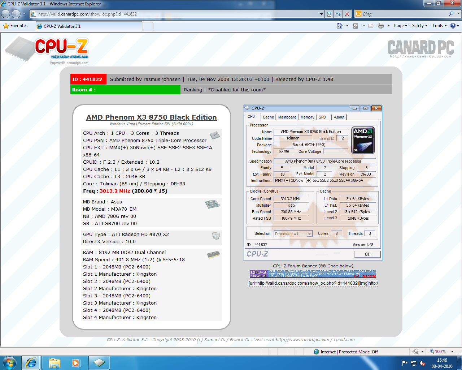Toggle the Compatibility View icon
The width and height of the screenshot is (462, 370).
[x=330, y=14]
